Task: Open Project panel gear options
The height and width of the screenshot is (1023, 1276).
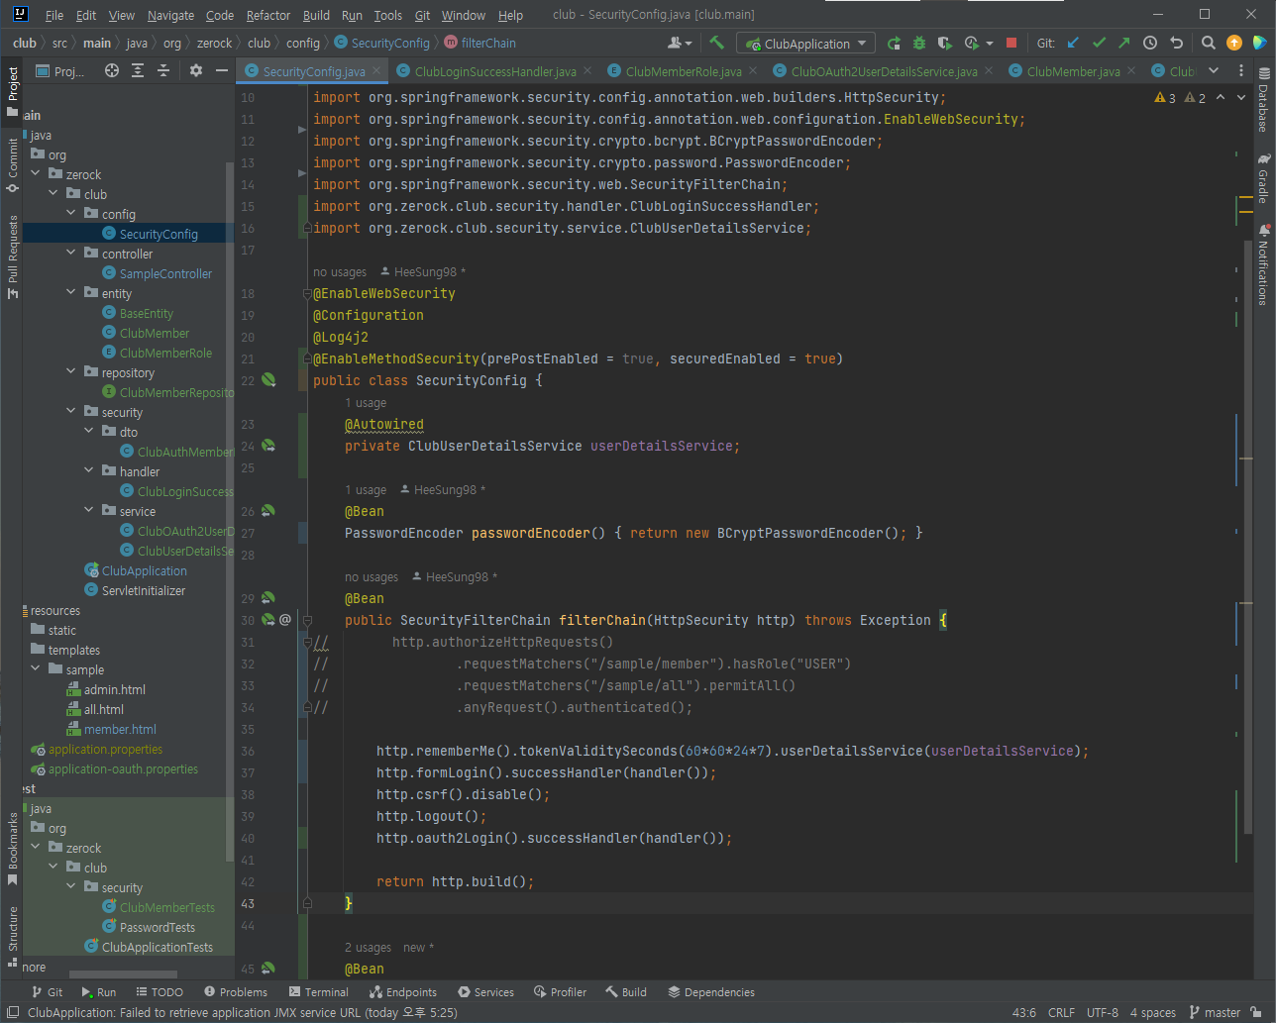Action: (x=196, y=70)
